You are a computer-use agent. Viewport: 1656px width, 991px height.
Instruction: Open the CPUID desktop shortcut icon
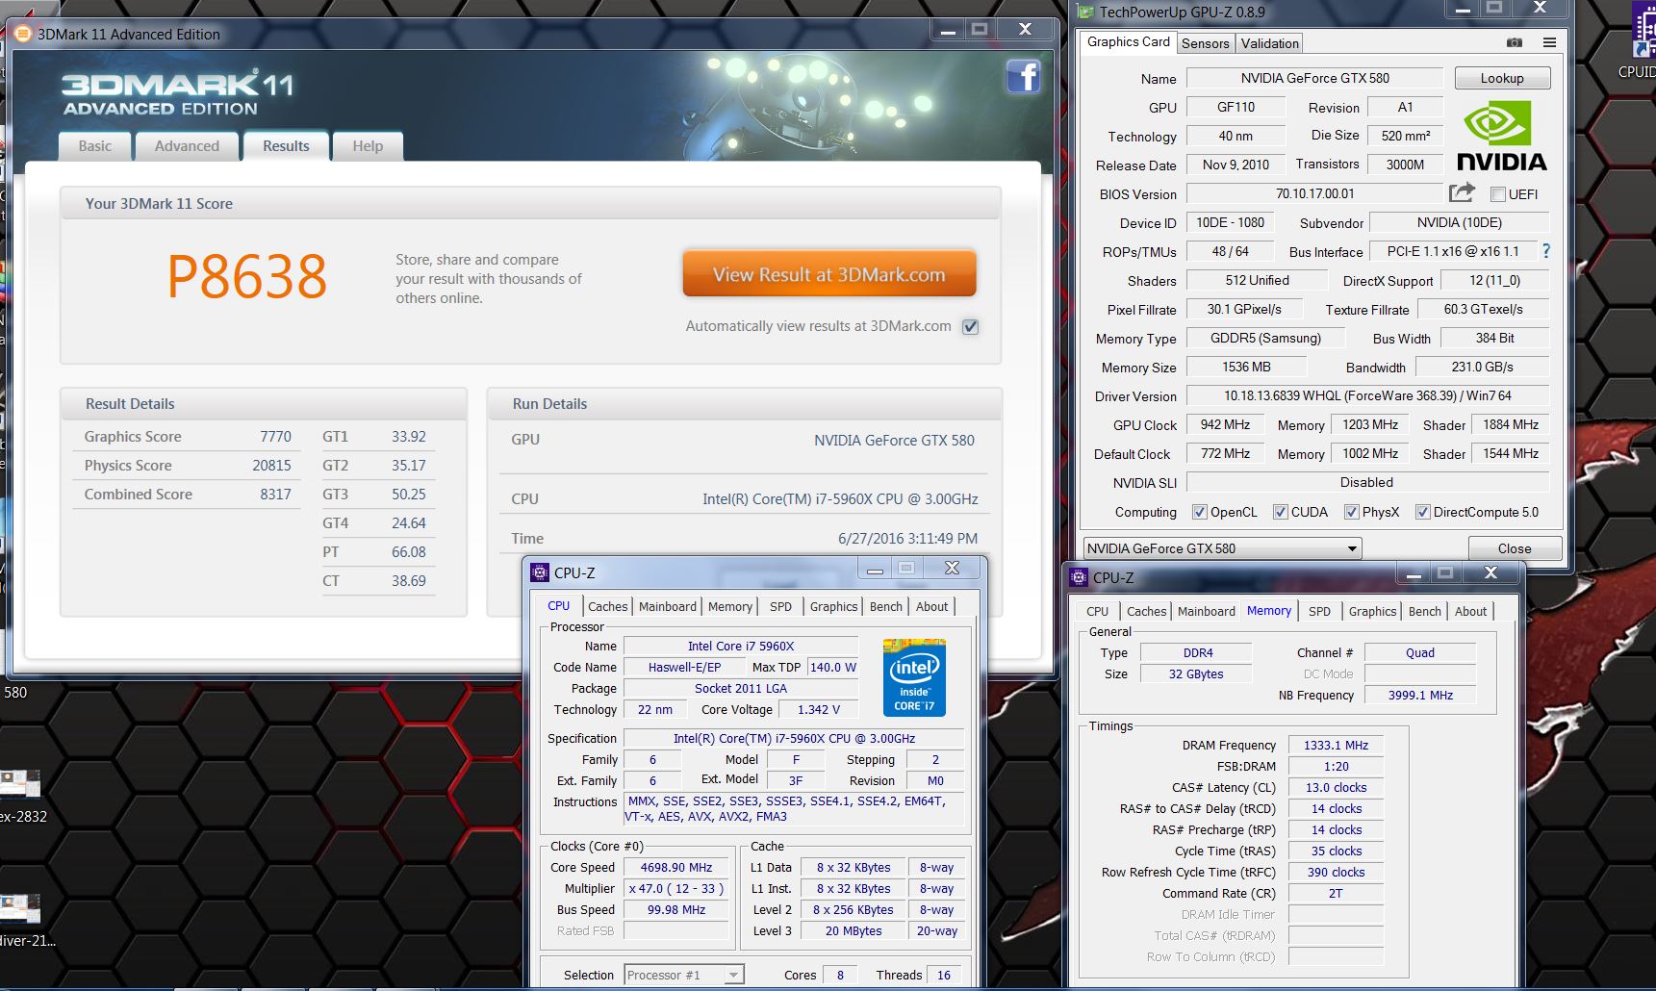click(1643, 38)
